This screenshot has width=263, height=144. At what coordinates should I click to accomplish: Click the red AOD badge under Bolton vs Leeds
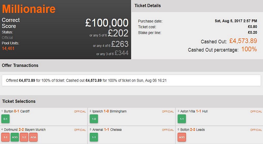coord(182,137)
